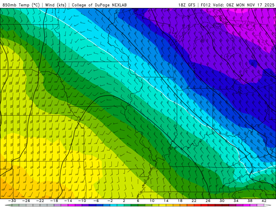Click the "850mb Temp (°C)" title text
The height and width of the screenshot is (207, 276).
[21, 5]
